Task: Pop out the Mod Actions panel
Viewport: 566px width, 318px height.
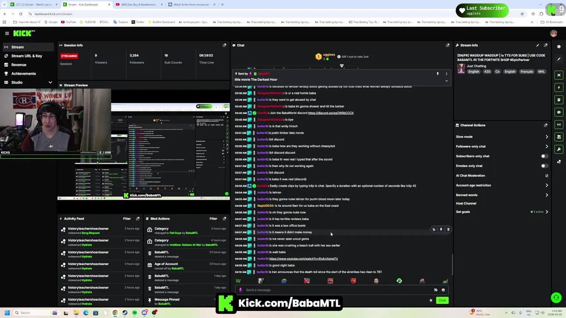Action: pyautogui.click(x=224, y=219)
